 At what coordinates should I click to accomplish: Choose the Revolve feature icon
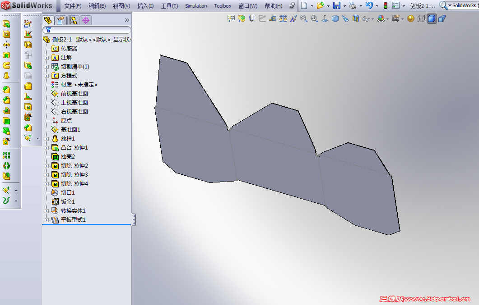6,45
